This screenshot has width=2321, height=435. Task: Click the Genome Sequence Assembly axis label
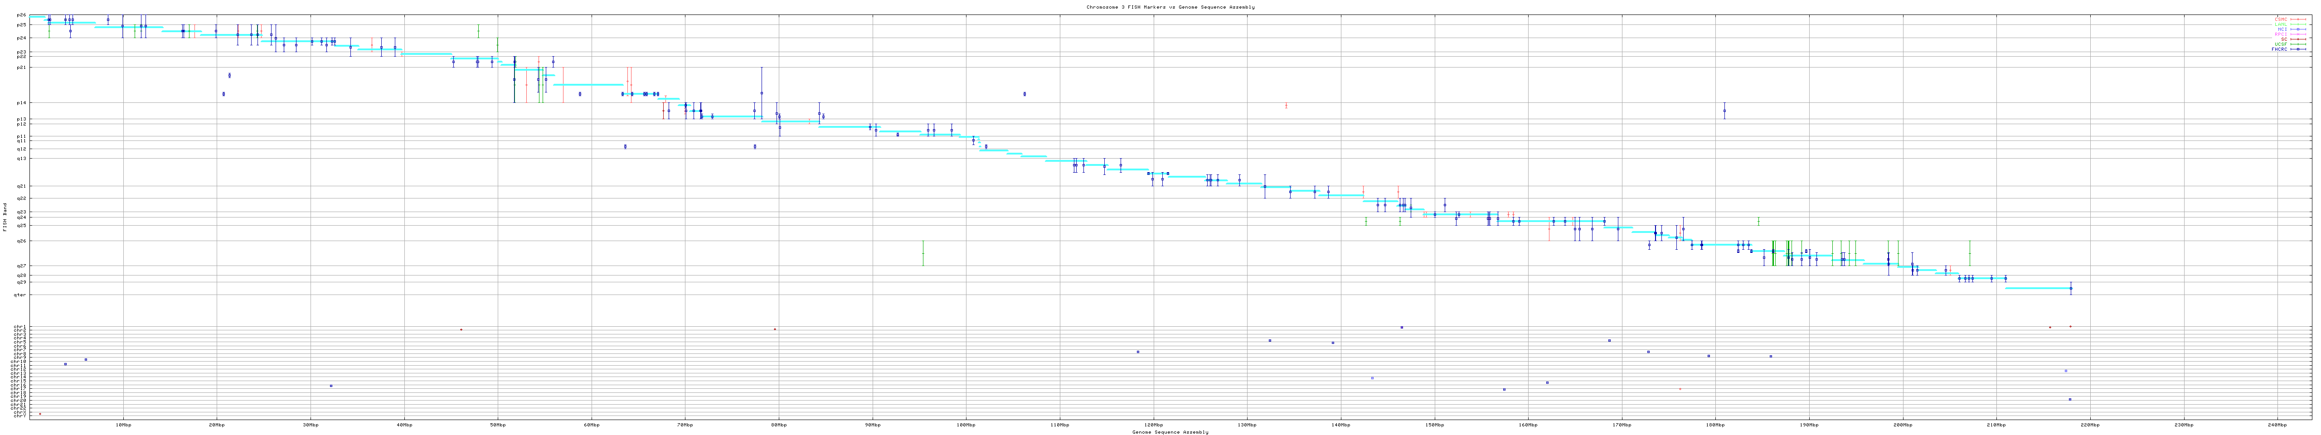[1170, 431]
